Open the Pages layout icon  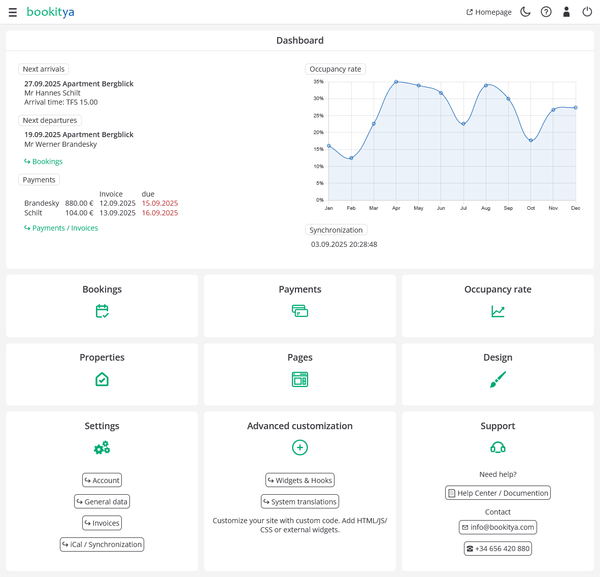(x=300, y=379)
